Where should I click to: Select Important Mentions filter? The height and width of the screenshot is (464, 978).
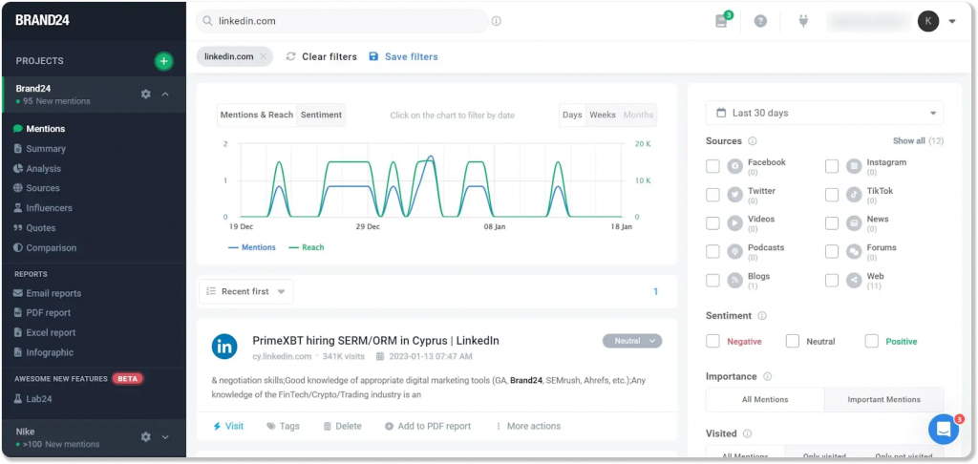(x=883, y=400)
